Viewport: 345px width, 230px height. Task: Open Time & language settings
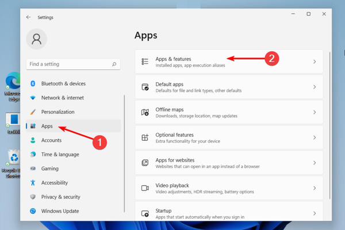pos(59,155)
